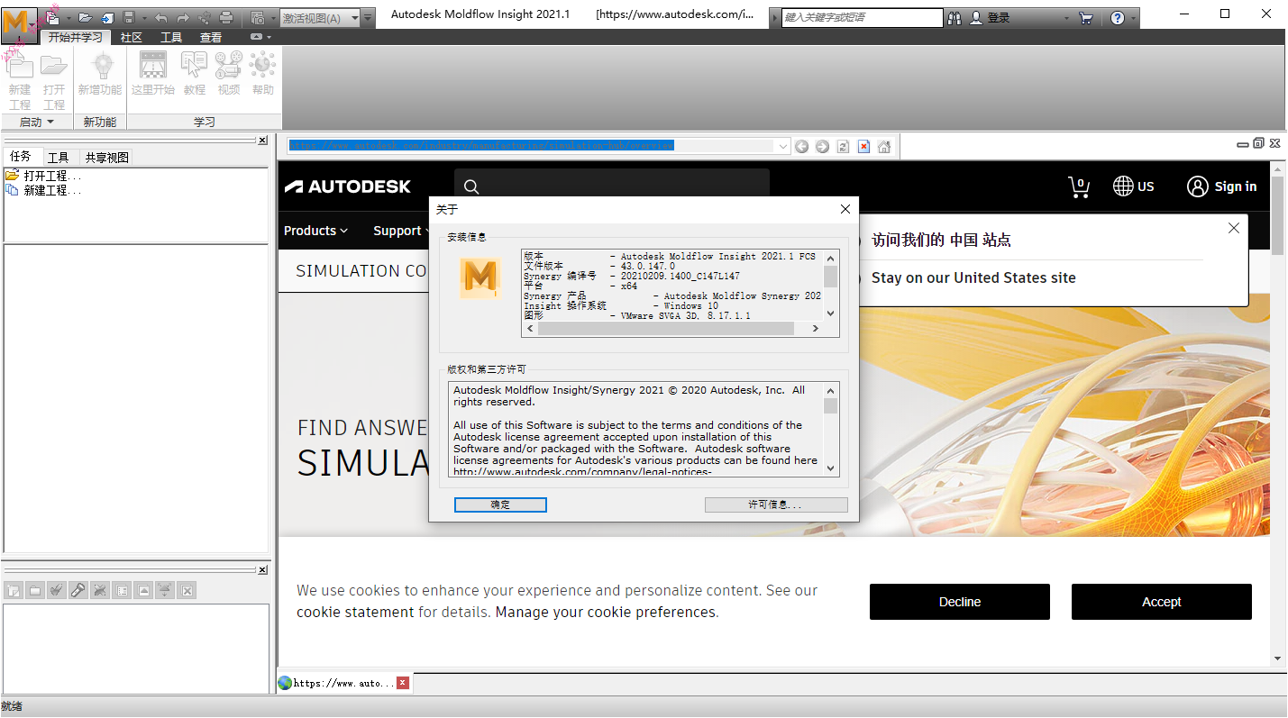
Task: Click the browser forward arrow button
Action: tap(822, 146)
